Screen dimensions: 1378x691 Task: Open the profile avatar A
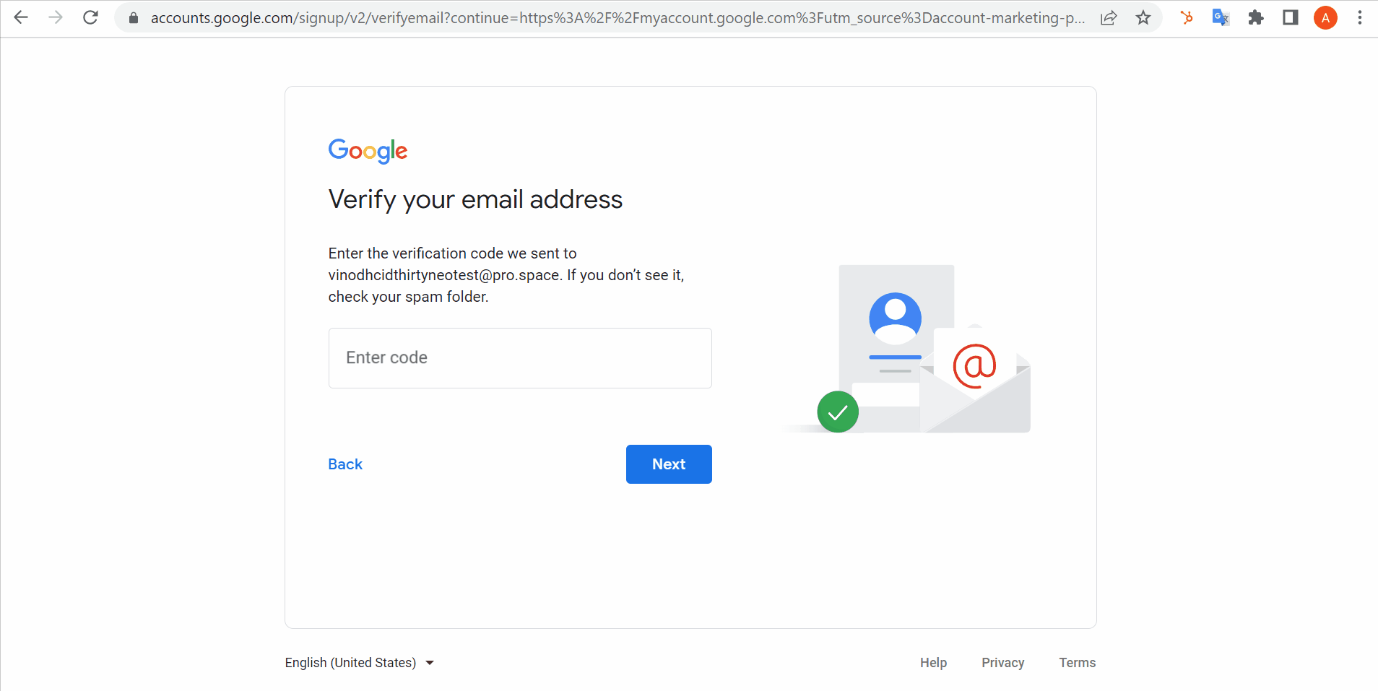pyautogui.click(x=1325, y=17)
